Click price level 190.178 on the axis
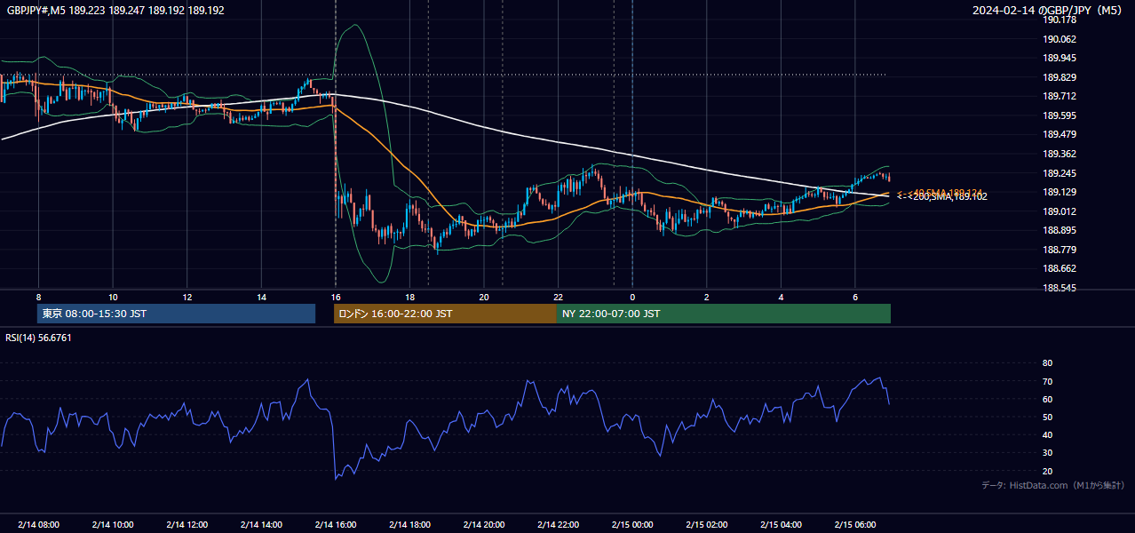The image size is (1135, 533). 1059,20
